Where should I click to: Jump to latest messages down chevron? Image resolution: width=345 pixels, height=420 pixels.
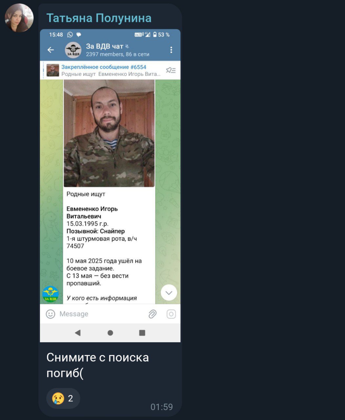[x=169, y=293]
